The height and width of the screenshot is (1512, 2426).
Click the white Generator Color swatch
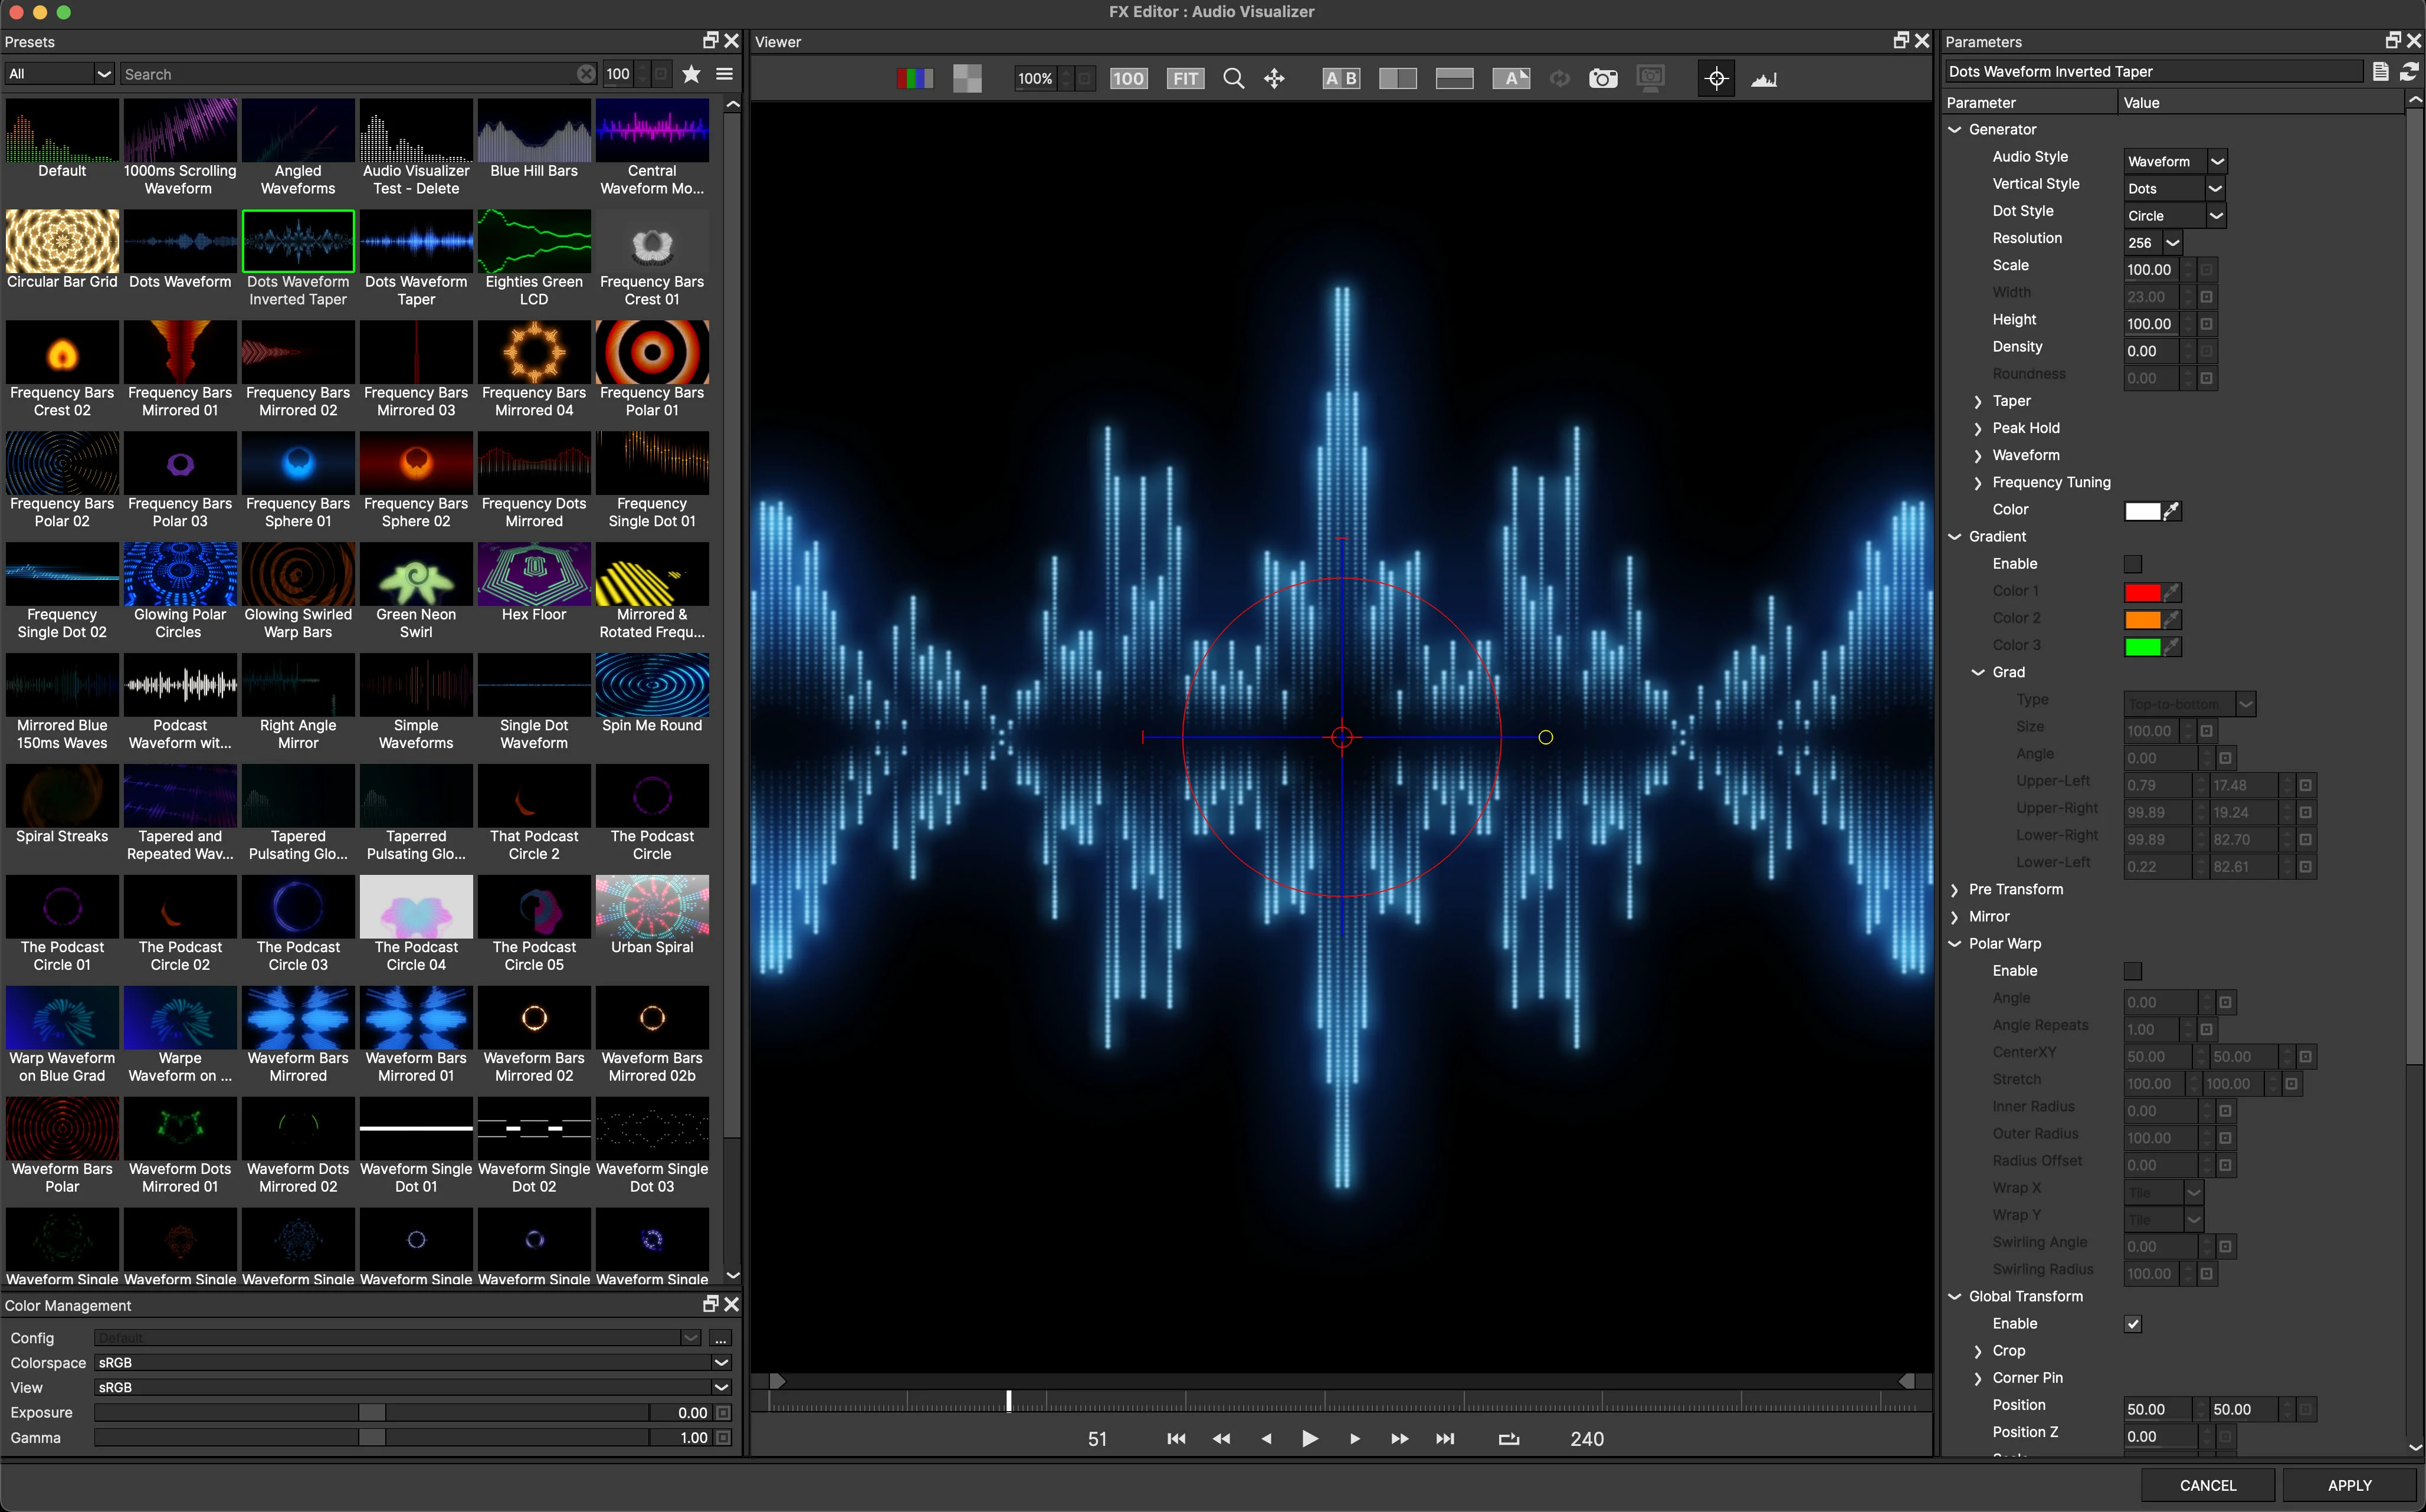point(2142,511)
